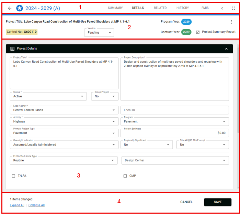Open the Primary Project Type dropdown
This screenshot has height=215, width=241.
pyautogui.click(x=64, y=133)
